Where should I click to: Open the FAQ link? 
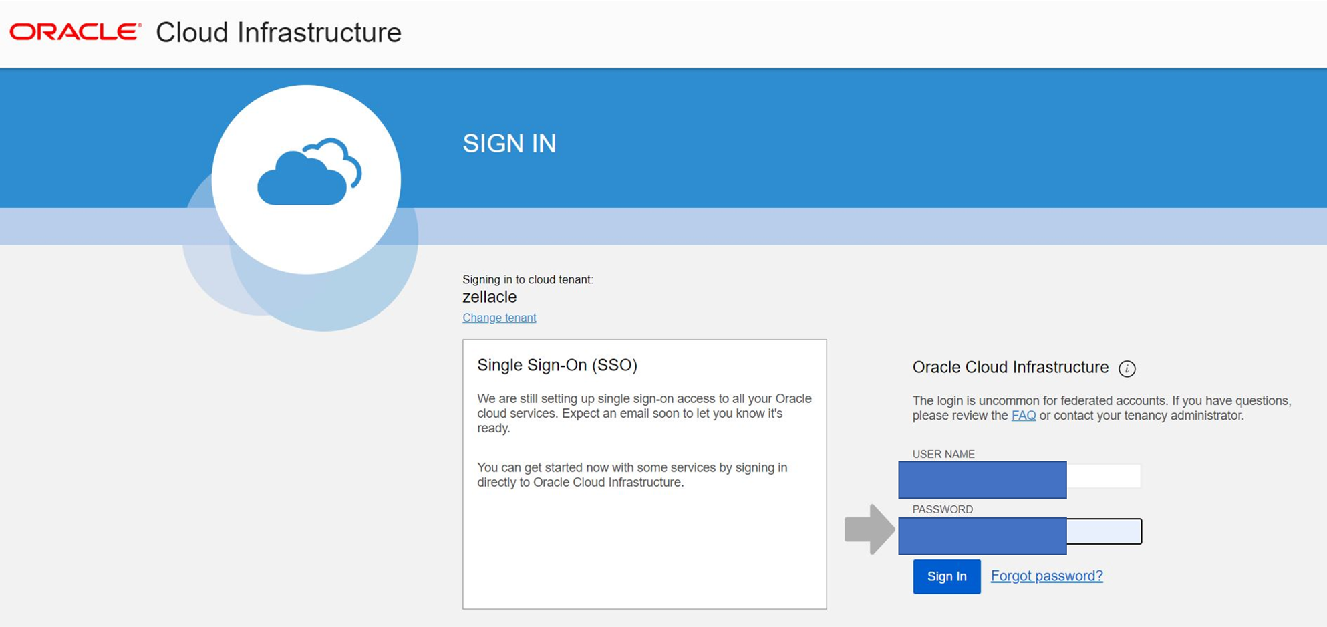point(1024,416)
